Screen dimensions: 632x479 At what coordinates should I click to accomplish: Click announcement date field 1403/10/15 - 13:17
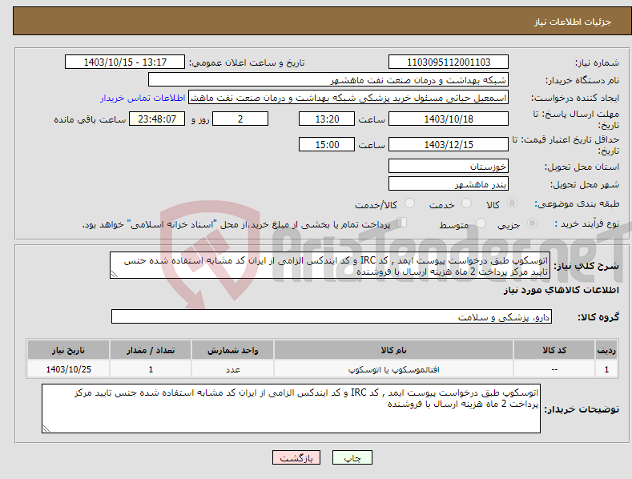tap(125, 62)
